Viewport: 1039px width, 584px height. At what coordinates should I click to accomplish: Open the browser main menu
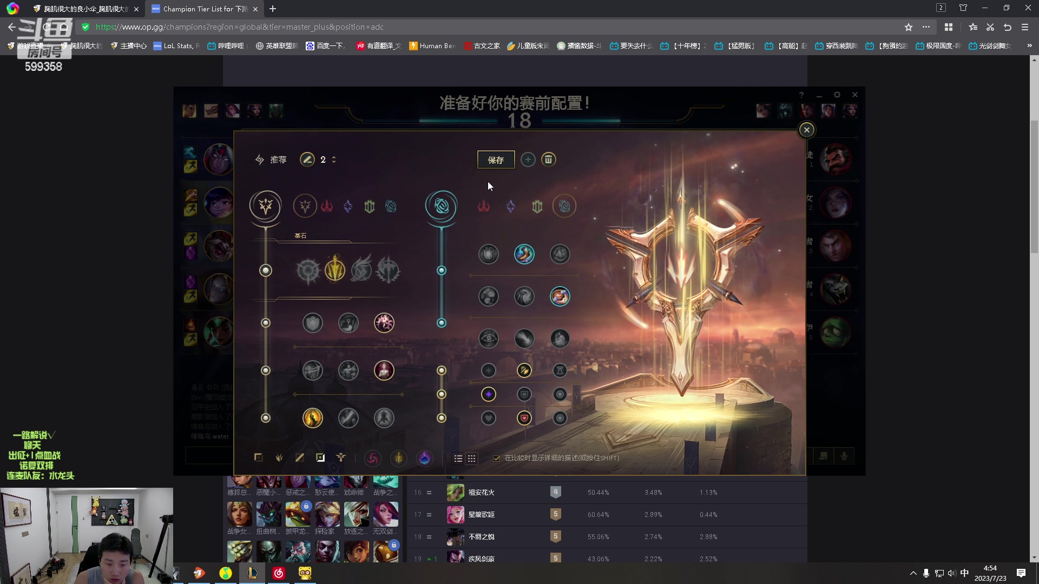[x=1025, y=27]
